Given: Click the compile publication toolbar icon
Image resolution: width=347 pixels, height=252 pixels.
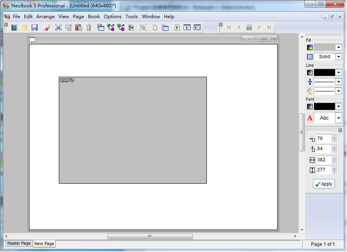Looking at the screenshot, I should click(197, 28).
